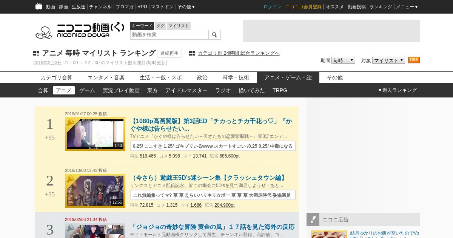
Task: Click ad points 204,900pt
Action: click(225, 205)
